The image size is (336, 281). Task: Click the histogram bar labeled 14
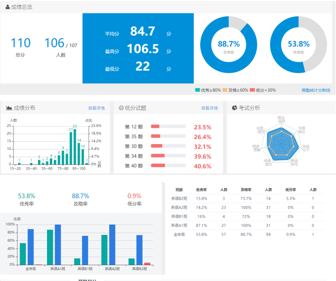coord(79,154)
